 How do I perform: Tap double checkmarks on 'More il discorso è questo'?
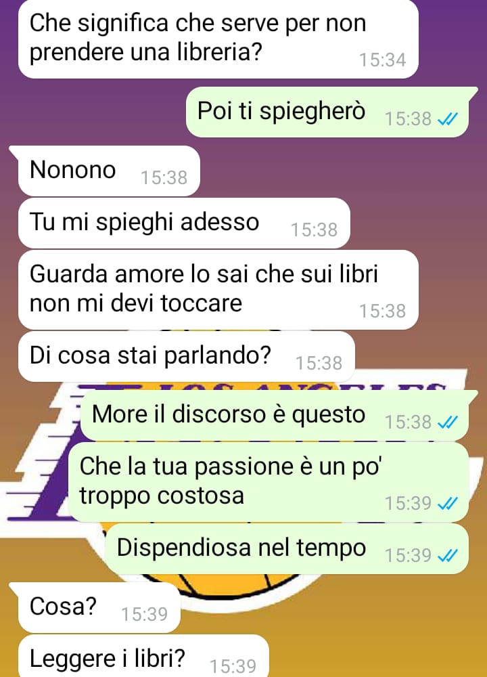(x=447, y=422)
